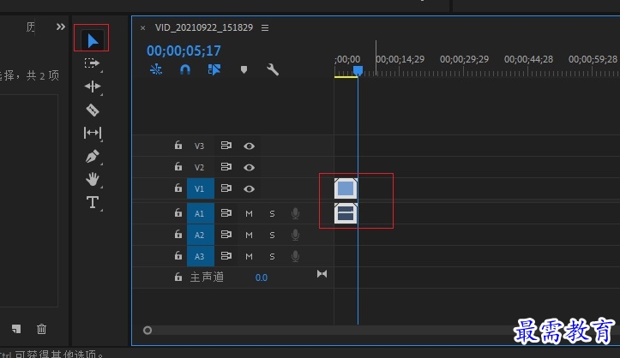Select the Pen tool
Screen dimensions: 620x358
point(92,157)
